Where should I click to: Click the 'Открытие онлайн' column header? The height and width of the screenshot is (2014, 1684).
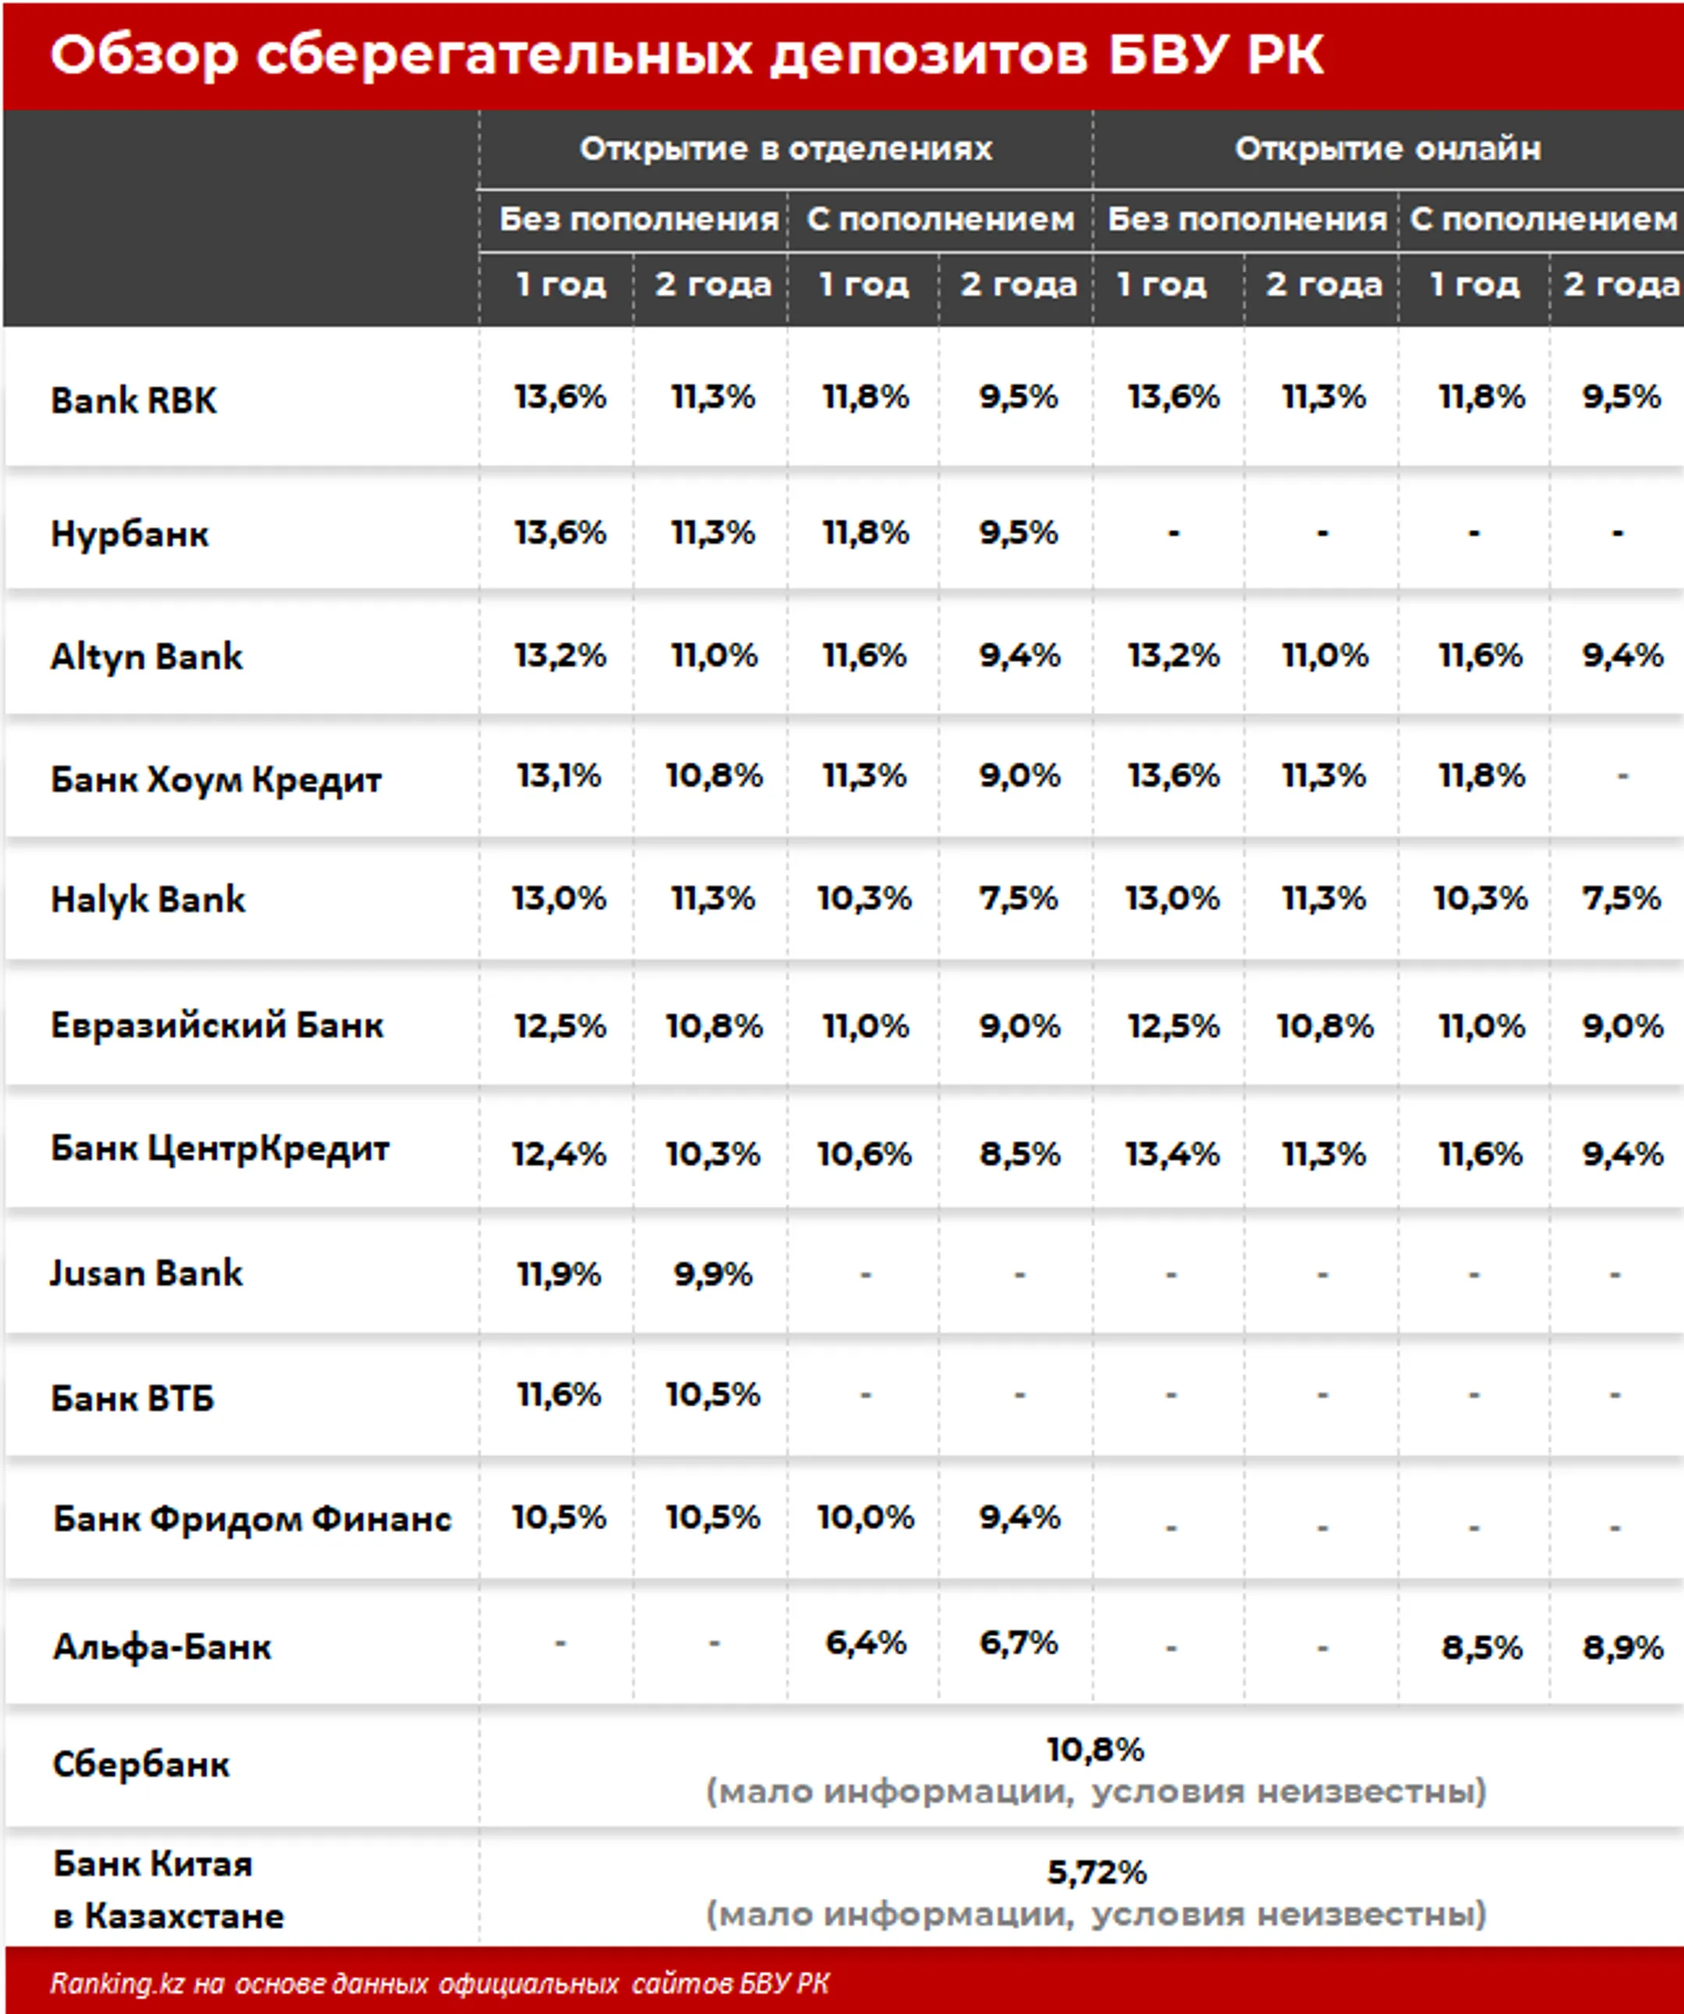pyautogui.click(x=1387, y=149)
